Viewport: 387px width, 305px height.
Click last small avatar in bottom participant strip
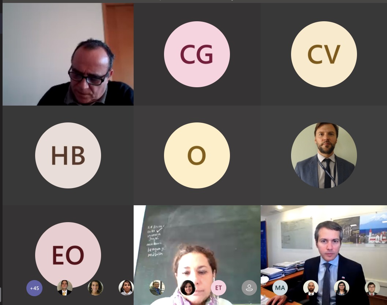pyautogui.click(x=372, y=288)
